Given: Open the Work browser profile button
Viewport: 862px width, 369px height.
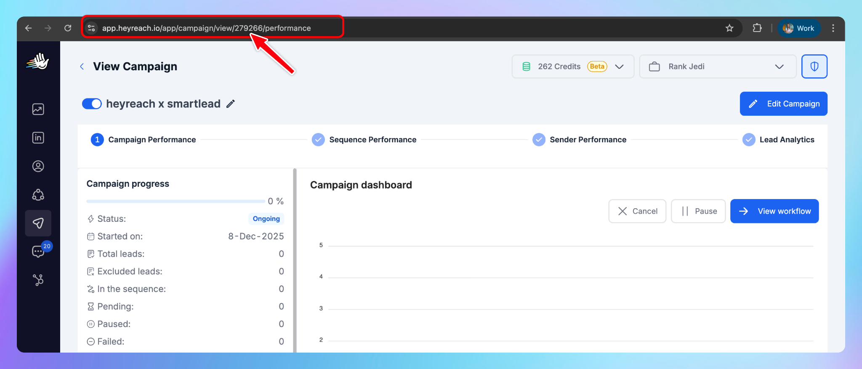Looking at the screenshot, I should [x=799, y=28].
